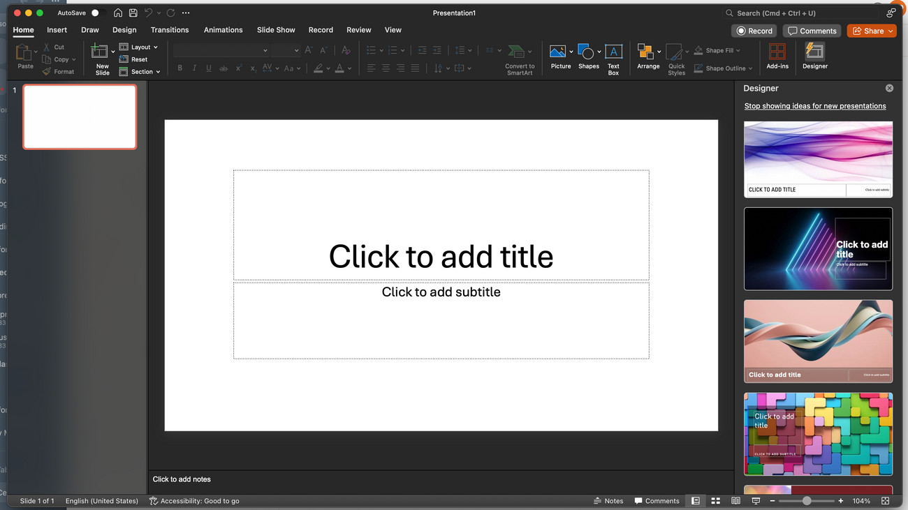
Task: Expand the Layout dropdown
Action: click(x=140, y=47)
